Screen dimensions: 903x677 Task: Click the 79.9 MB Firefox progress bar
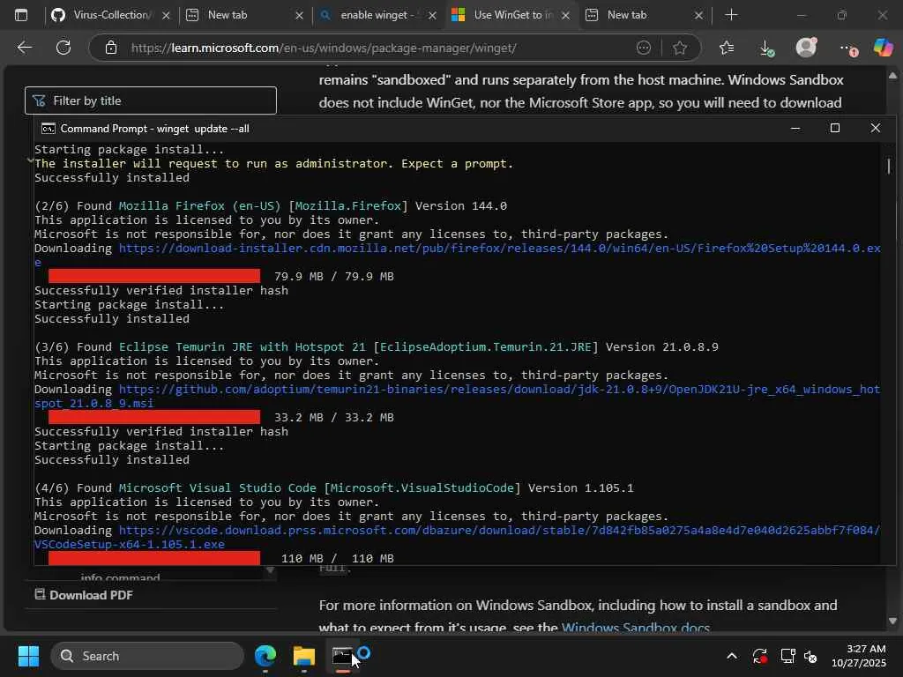pos(154,276)
